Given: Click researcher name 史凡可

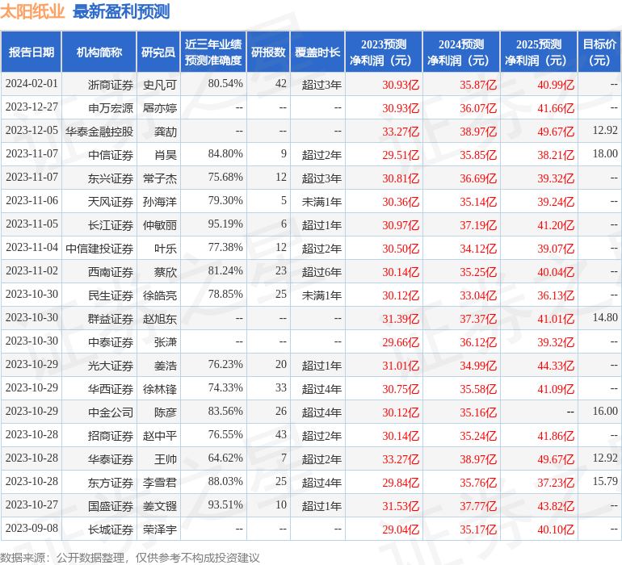Looking at the screenshot, I should [160, 85].
